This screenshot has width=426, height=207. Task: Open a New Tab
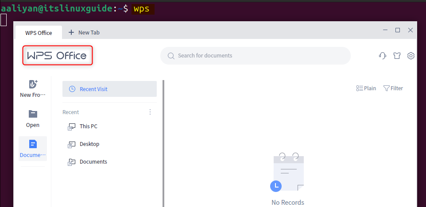pos(84,33)
